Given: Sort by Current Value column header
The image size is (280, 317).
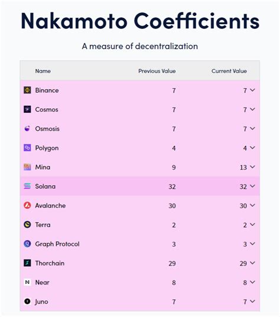Looking at the screenshot, I should [x=229, y=71].
